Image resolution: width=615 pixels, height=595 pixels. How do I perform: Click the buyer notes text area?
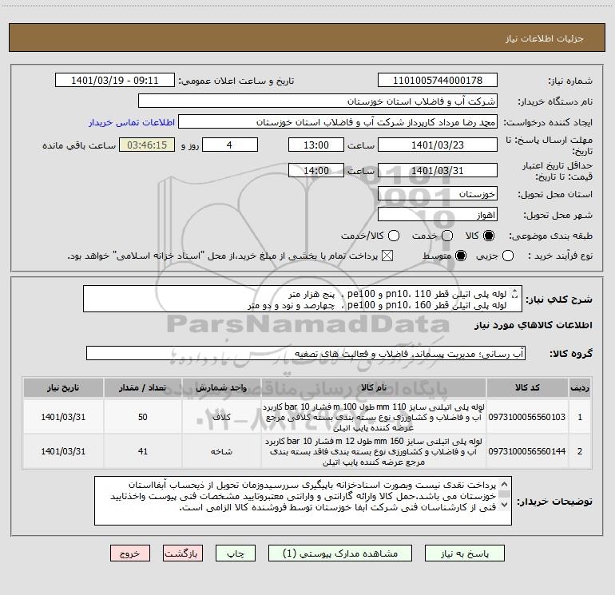(x=303, y=501)
